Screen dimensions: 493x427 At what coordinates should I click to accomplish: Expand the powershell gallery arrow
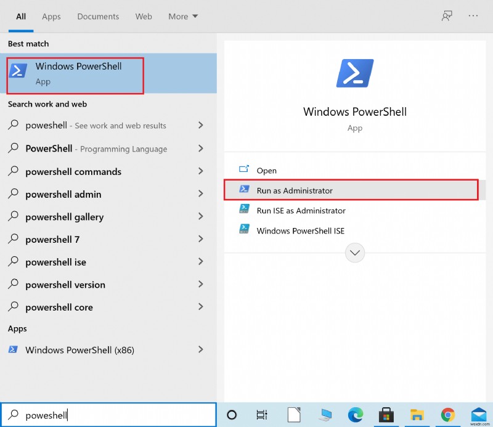[201, 216]
